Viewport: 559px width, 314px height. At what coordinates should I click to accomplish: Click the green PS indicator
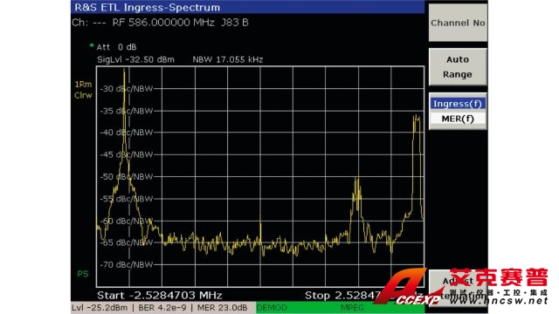pos(83,274)
